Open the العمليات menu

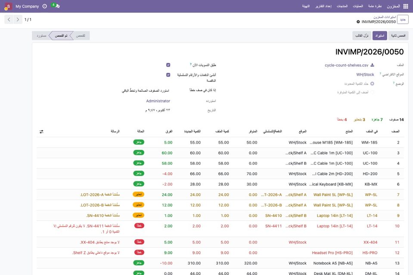pyautogui.click(x=358, y=6)
